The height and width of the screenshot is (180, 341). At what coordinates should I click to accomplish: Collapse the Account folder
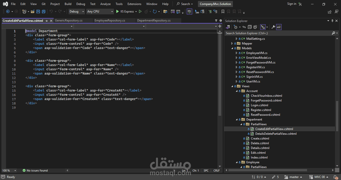237,91
